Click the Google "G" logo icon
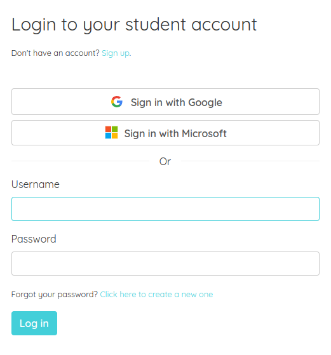The width and height of the screenshot is (331, 355). [x=117, y=102]
